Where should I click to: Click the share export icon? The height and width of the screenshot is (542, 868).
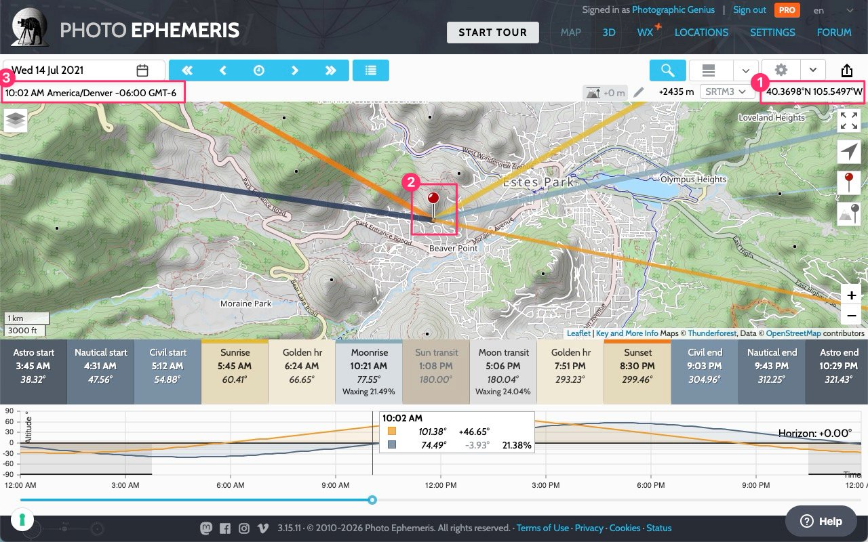pyautogui.click(x=847, y=70)
